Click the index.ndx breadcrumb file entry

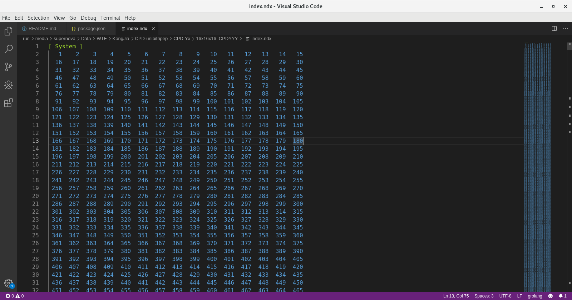point(258,39)
